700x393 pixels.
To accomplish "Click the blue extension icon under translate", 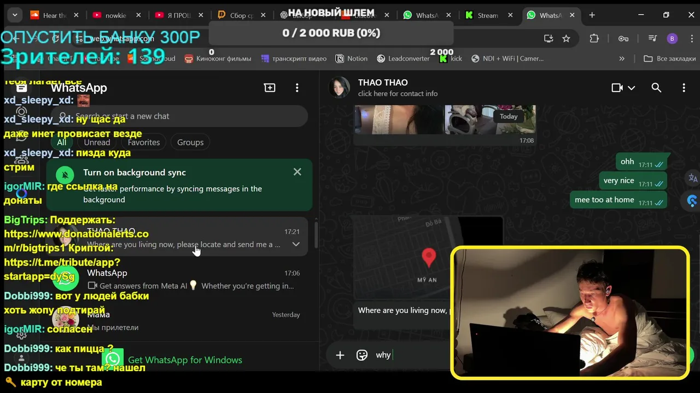I will [x=692, y=201].
